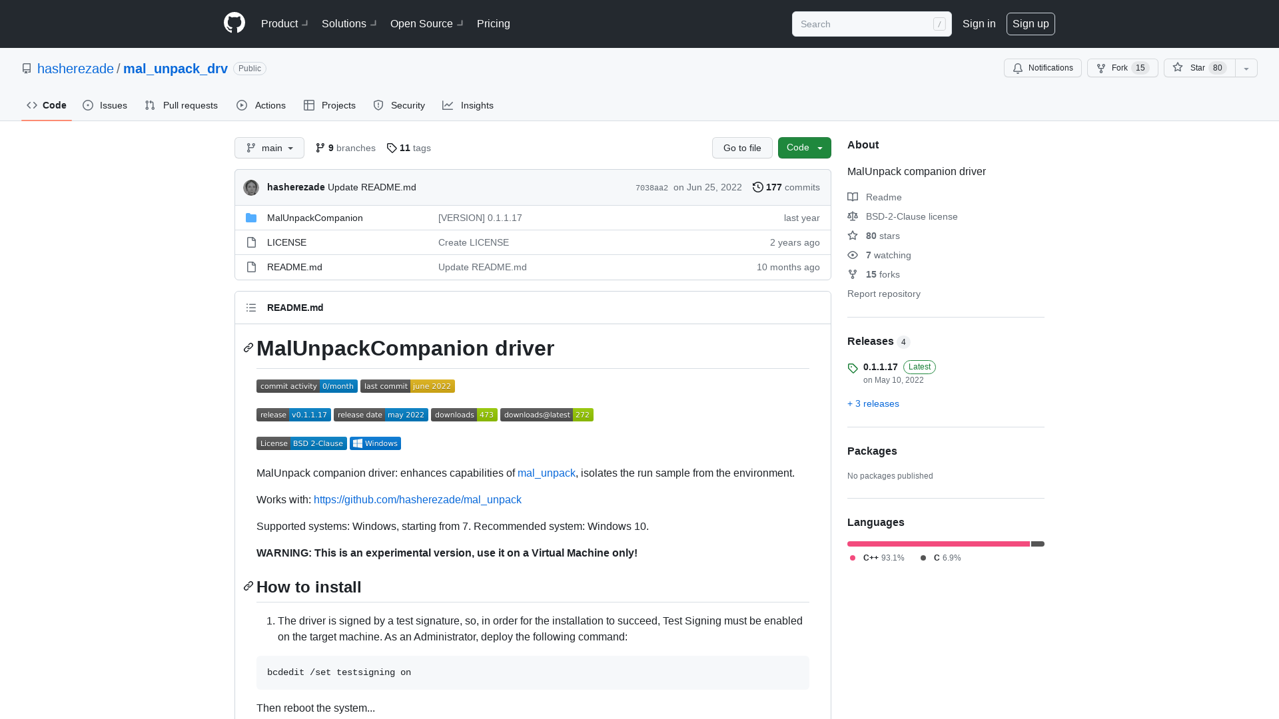
Task: Click the star icon beside 80 stars
Action: (853, 236)
